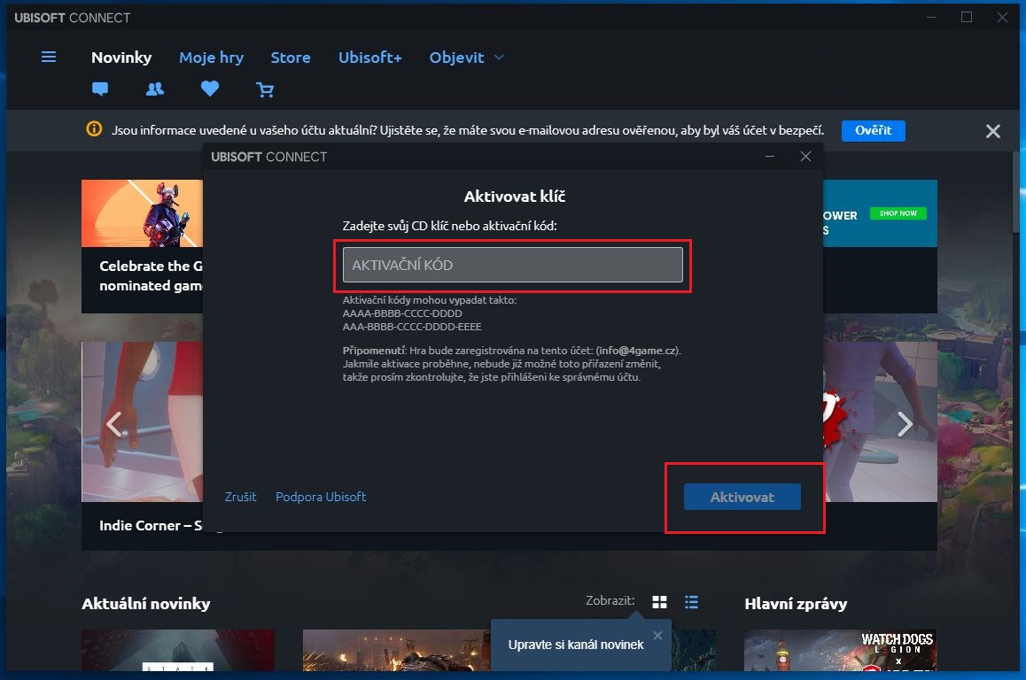Click the yellow info icon in notification bar
The width and height of the screenshot is (1026, 680).
tap(94, 128)
